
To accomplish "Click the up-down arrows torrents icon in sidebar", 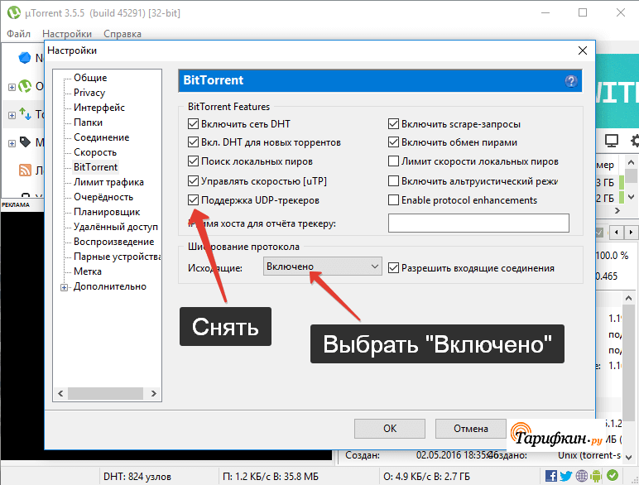I will 26,113.
